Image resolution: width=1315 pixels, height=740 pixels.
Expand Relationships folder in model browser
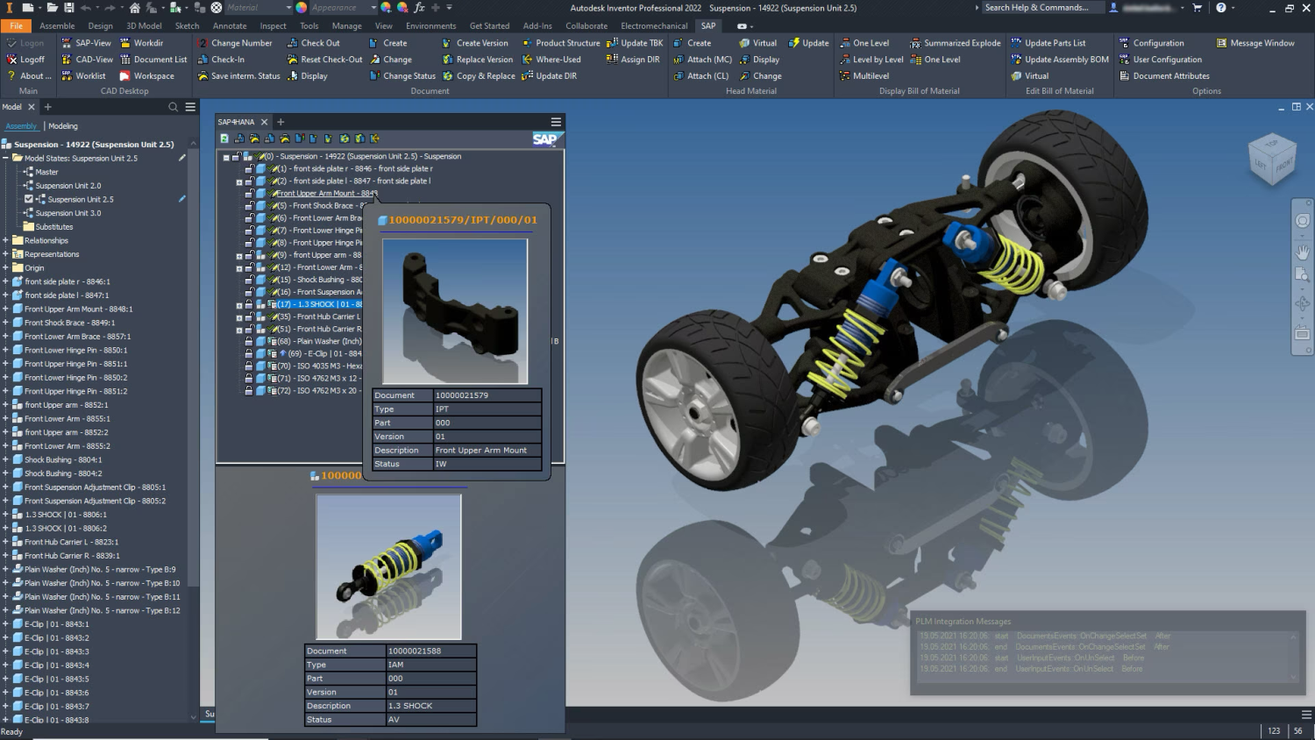5,240
